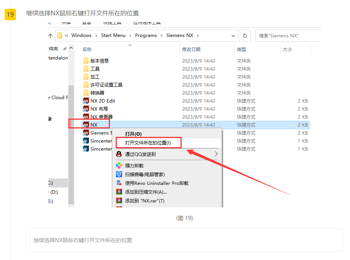350x260 pixels.
Task: Select the 版本信息 folder icon
Action: click(x=86, y=61)
